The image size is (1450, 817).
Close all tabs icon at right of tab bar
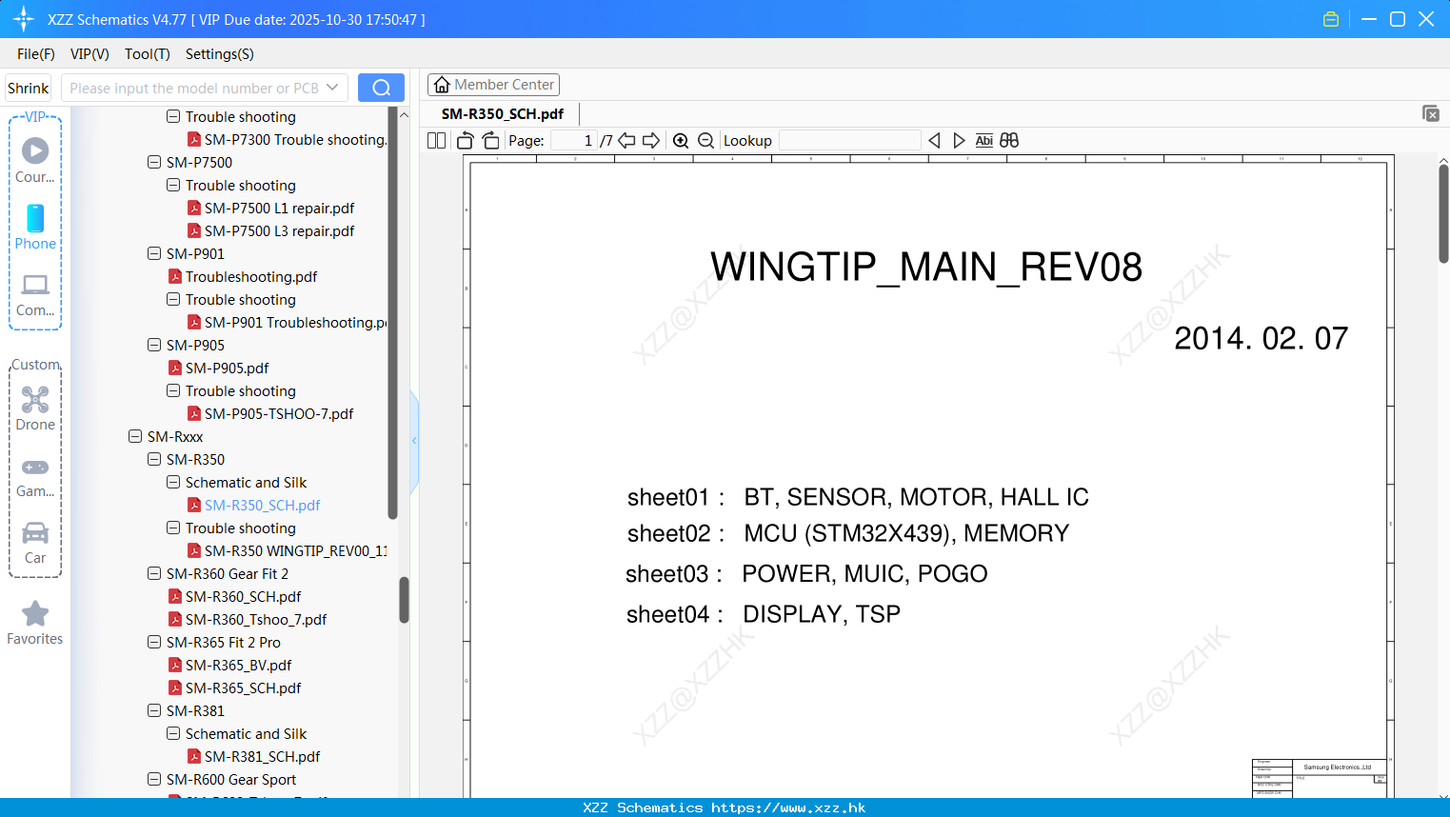pos(1431,113)
